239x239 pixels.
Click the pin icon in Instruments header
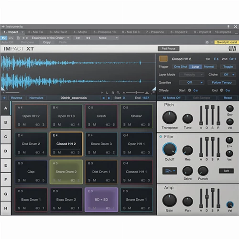tap(228, 26)
